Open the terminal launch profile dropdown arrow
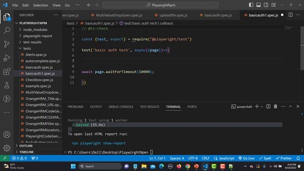The height and width of the screenshot is (171, 304). [x=262, y=106]
